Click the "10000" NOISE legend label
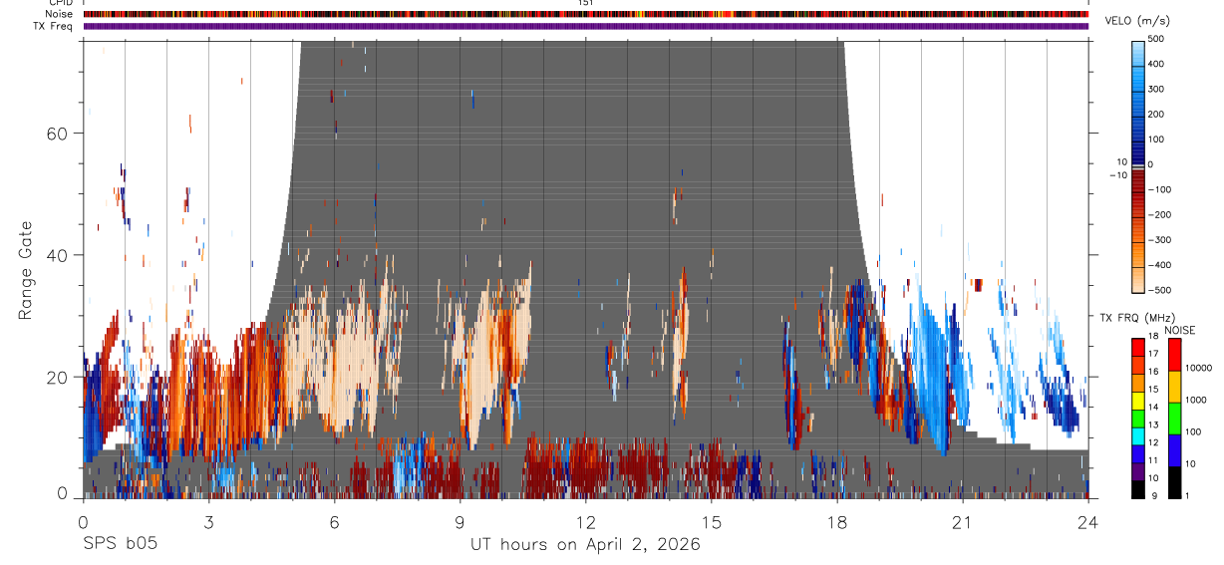The height and width of the screenshot is (565, 1224). click(x=1198, y=368)
